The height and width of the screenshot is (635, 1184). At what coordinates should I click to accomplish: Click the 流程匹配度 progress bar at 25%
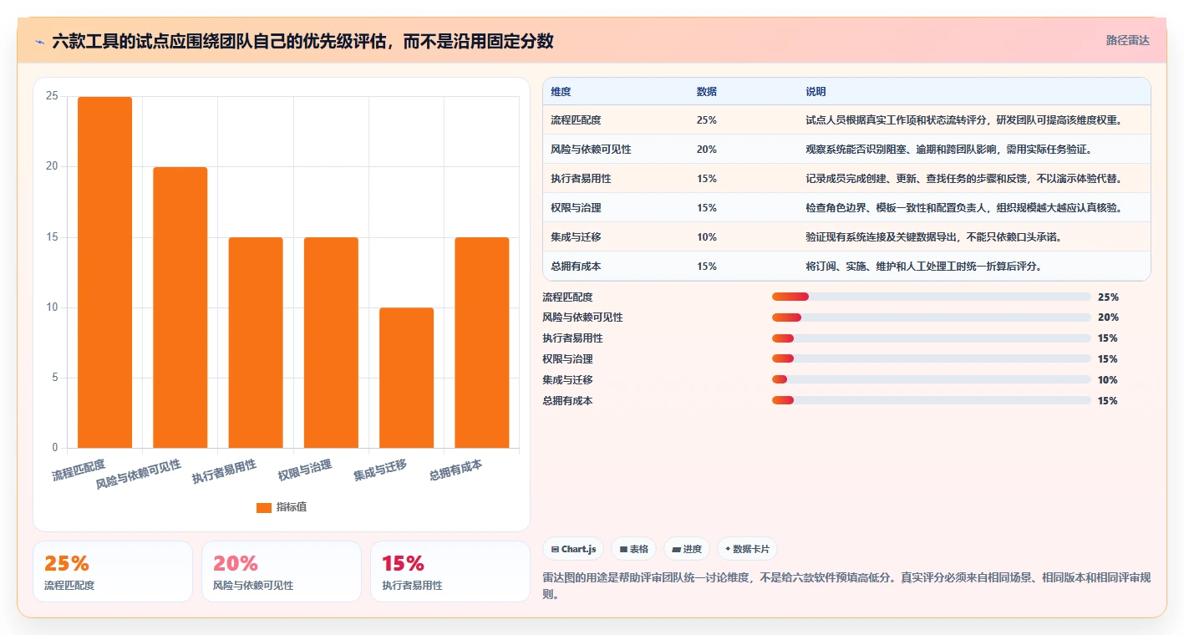coord(931,297)
